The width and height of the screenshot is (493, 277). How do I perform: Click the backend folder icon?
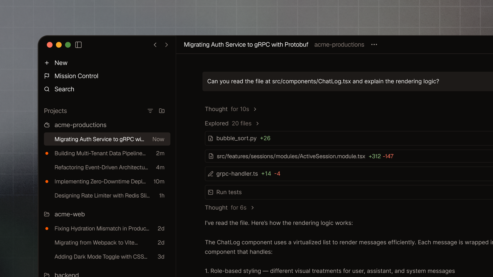coord(47,275)
